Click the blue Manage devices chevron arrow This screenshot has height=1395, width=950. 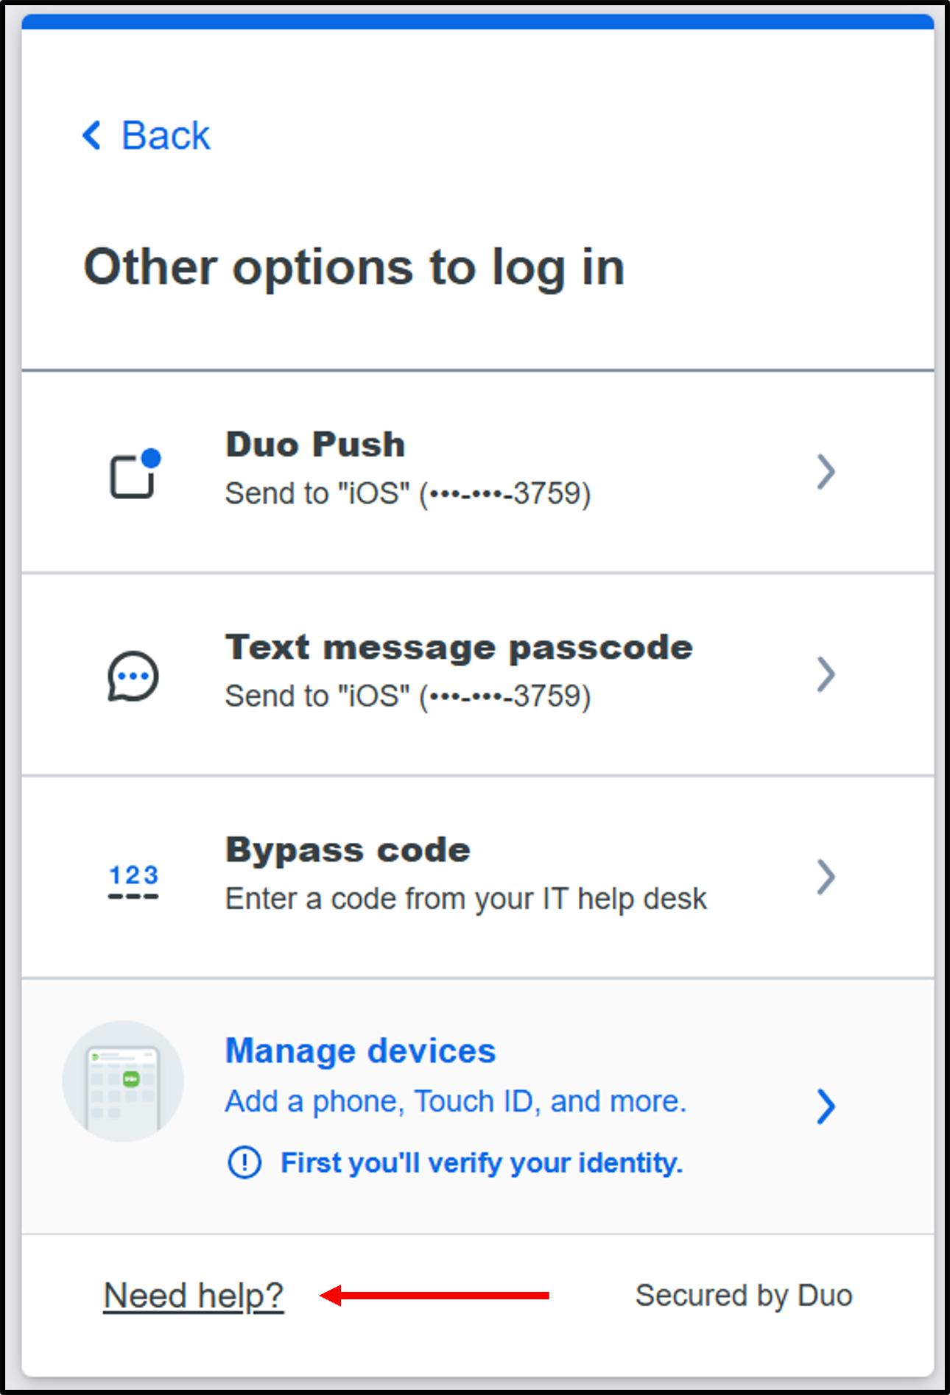coord(826,1106)
